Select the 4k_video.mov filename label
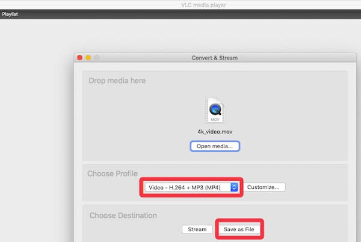The width and height of the screenshot is (361, 242). [215, 131]
